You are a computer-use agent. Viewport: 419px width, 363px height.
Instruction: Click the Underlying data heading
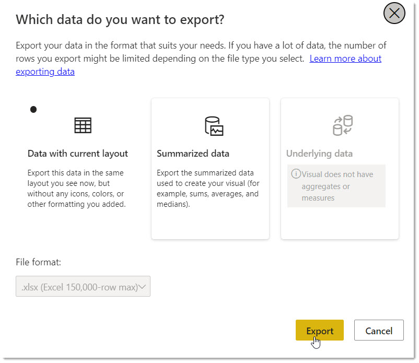point(319,154)
